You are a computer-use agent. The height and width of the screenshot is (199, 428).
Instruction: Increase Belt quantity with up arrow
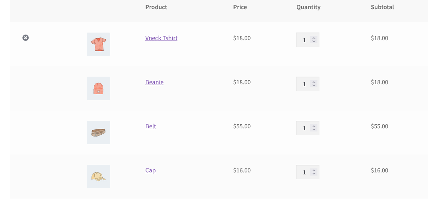click(314, 127)
